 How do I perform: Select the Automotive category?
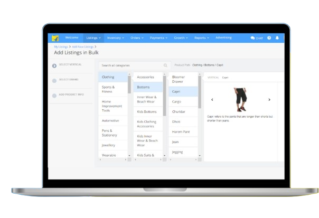point(113,120)
